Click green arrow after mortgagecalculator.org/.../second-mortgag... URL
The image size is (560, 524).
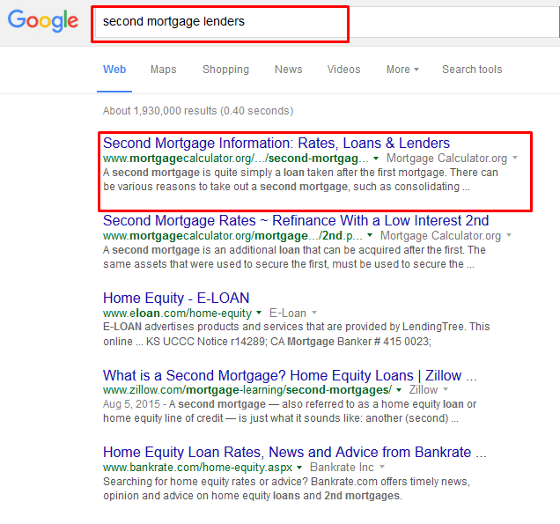(376, 159)
